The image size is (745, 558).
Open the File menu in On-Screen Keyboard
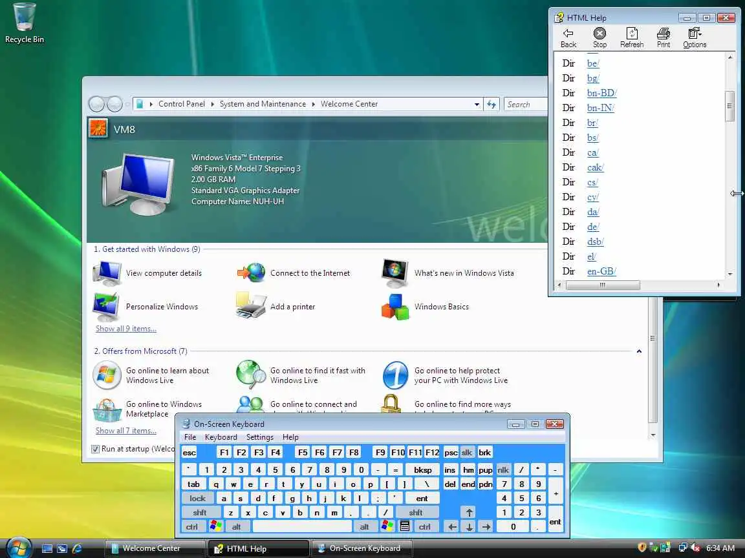[190, 437]
